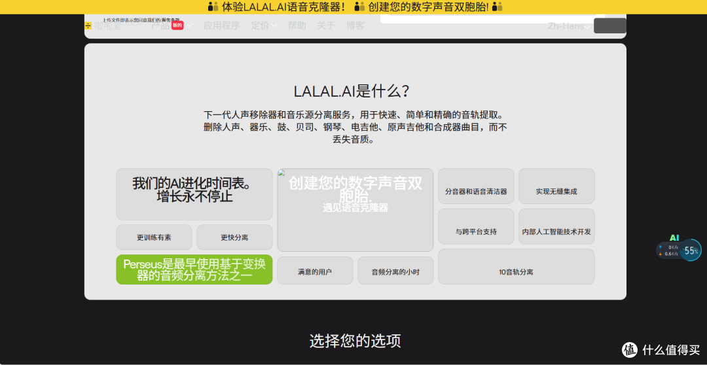This screenshot has width=707, height=365.
Task: Click the 满意的用户 card
Action: 315,270
